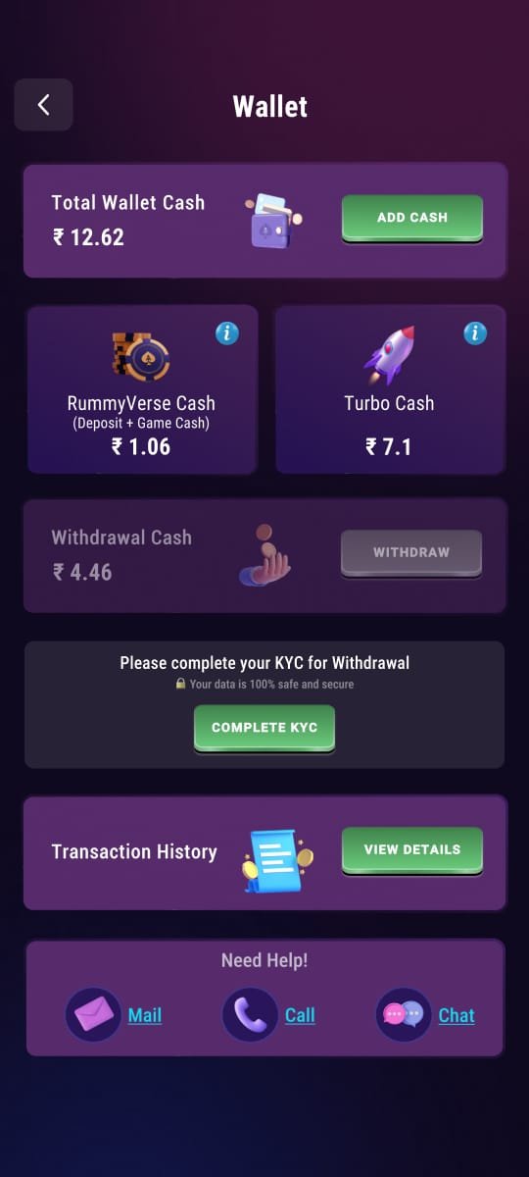
Task: Tap the speech bubbles Chat icon
Action: [404, 1014]
